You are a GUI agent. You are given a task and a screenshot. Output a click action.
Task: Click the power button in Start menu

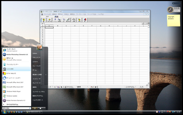[x=35, y=108]
